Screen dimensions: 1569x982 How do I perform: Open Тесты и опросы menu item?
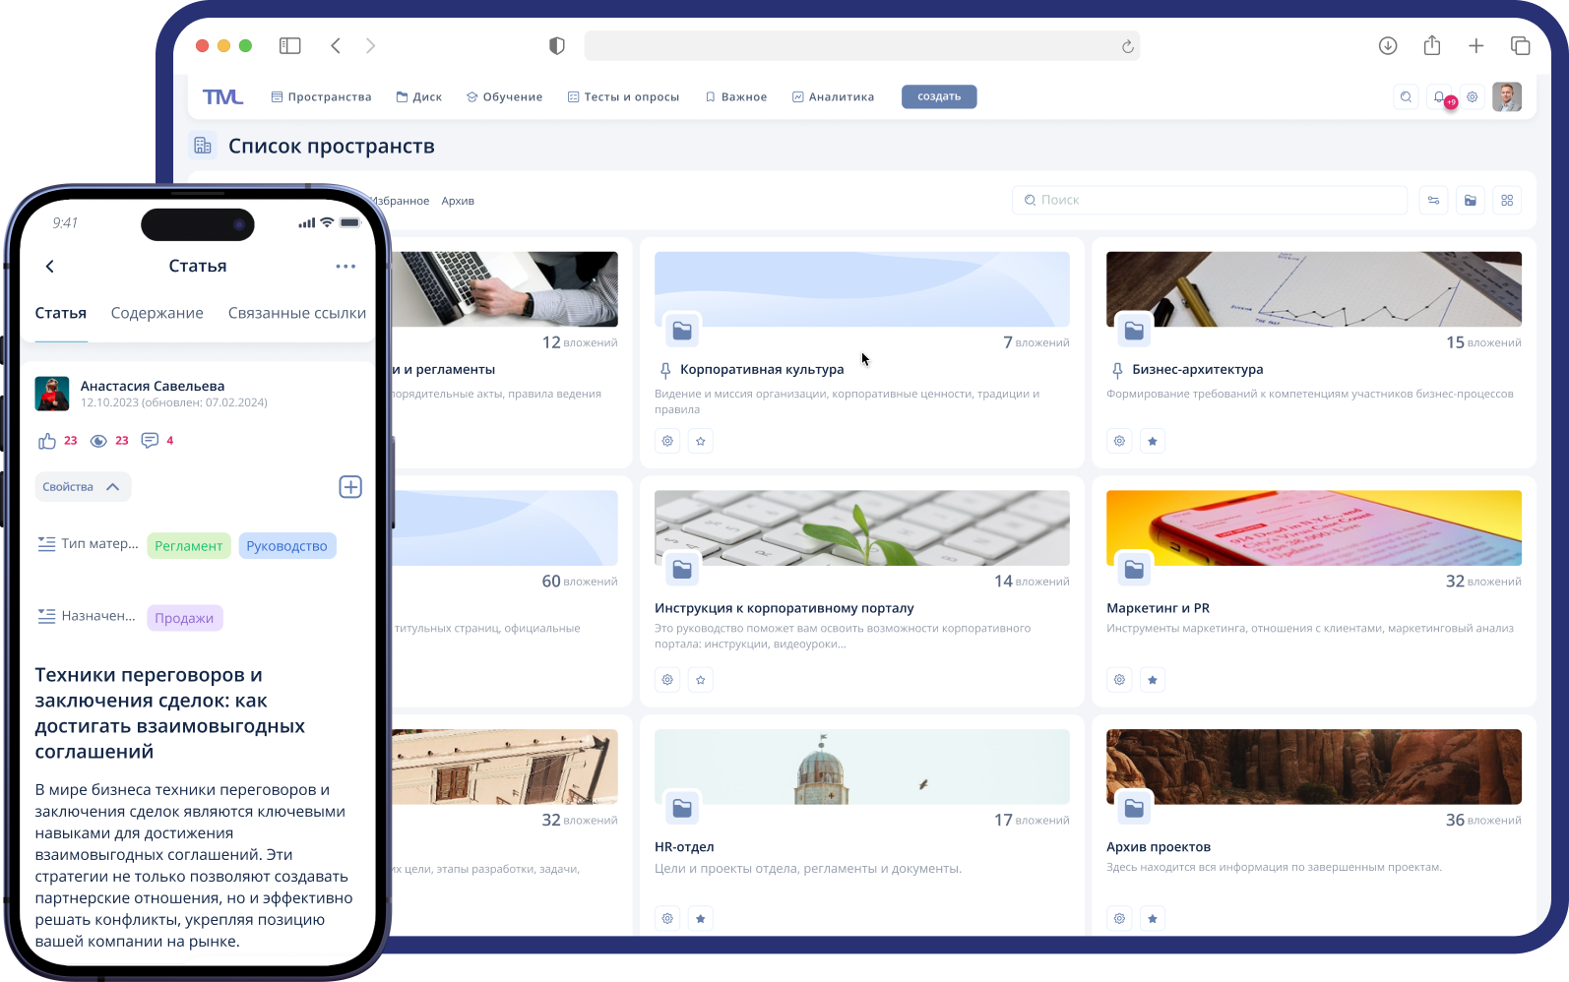pyautogui.click(x=623, y=97)
